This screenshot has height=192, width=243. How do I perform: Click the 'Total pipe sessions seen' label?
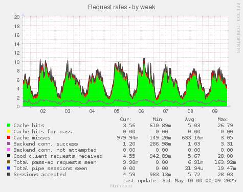coord(50,169)
